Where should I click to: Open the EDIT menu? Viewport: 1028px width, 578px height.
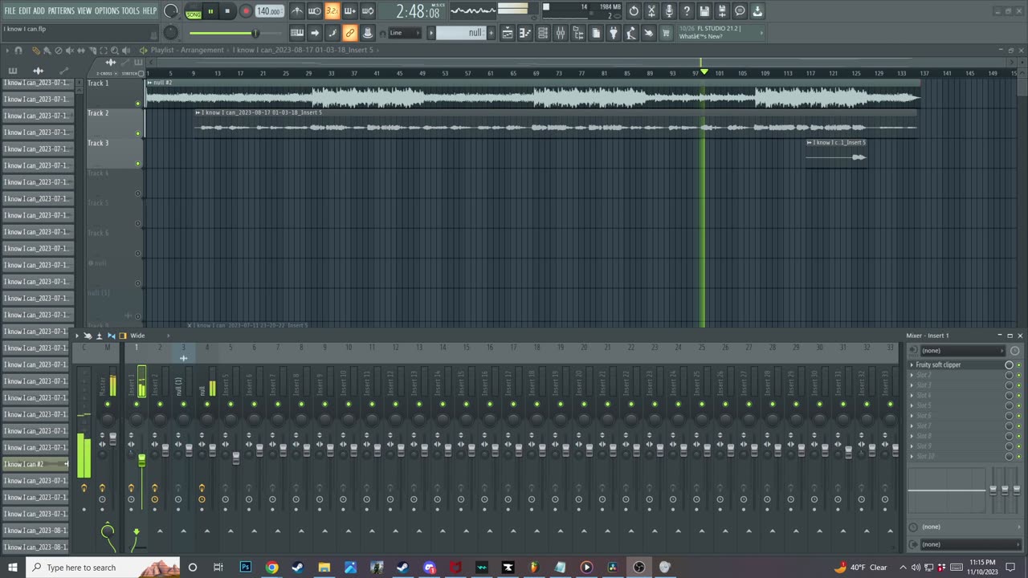pyautogui.click(x=25, y=10)
